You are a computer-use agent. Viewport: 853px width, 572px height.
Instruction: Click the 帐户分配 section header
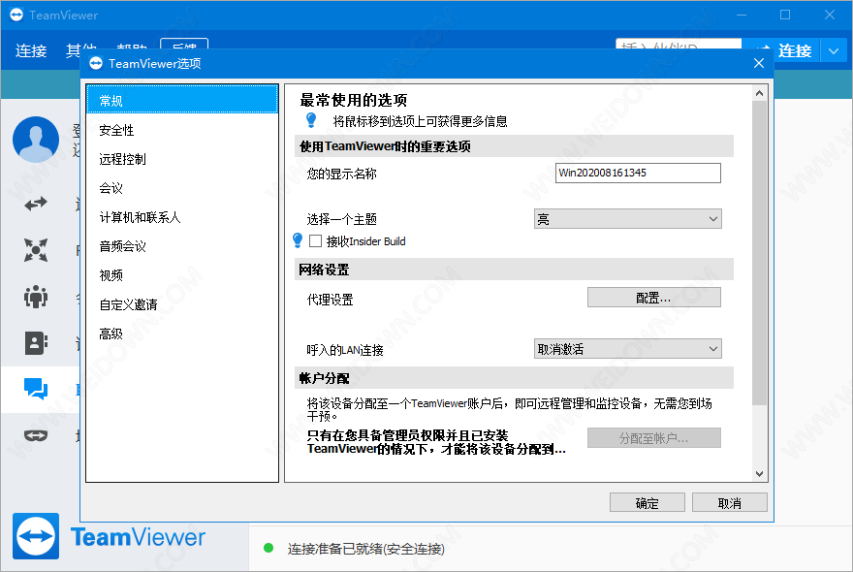pyautogui.click(x=514, y=378)
